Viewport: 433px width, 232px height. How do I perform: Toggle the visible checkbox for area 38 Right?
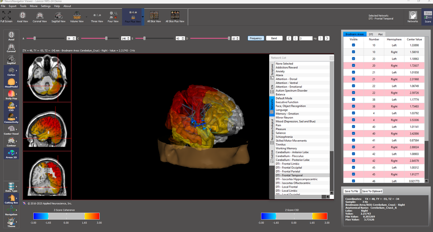click(354, 106)
